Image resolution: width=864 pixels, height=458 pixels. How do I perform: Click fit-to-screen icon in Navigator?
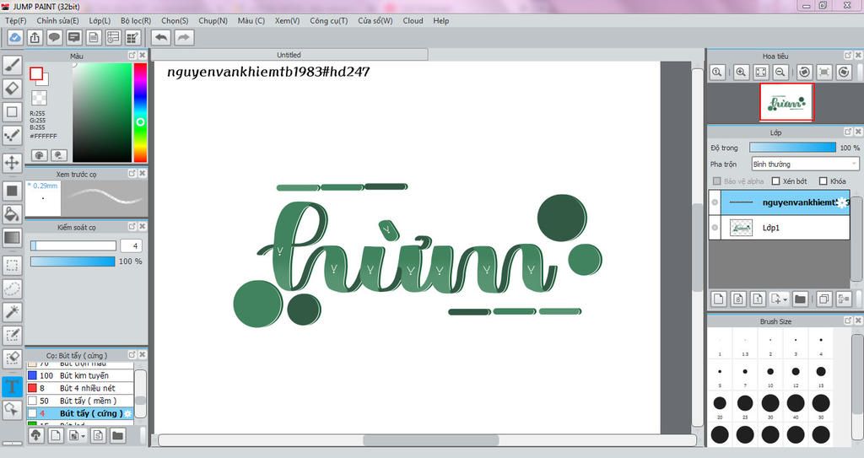click(760, 73)
